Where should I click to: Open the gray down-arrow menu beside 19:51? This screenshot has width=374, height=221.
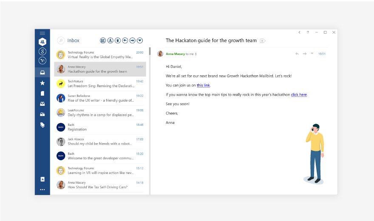coord(312,54)
